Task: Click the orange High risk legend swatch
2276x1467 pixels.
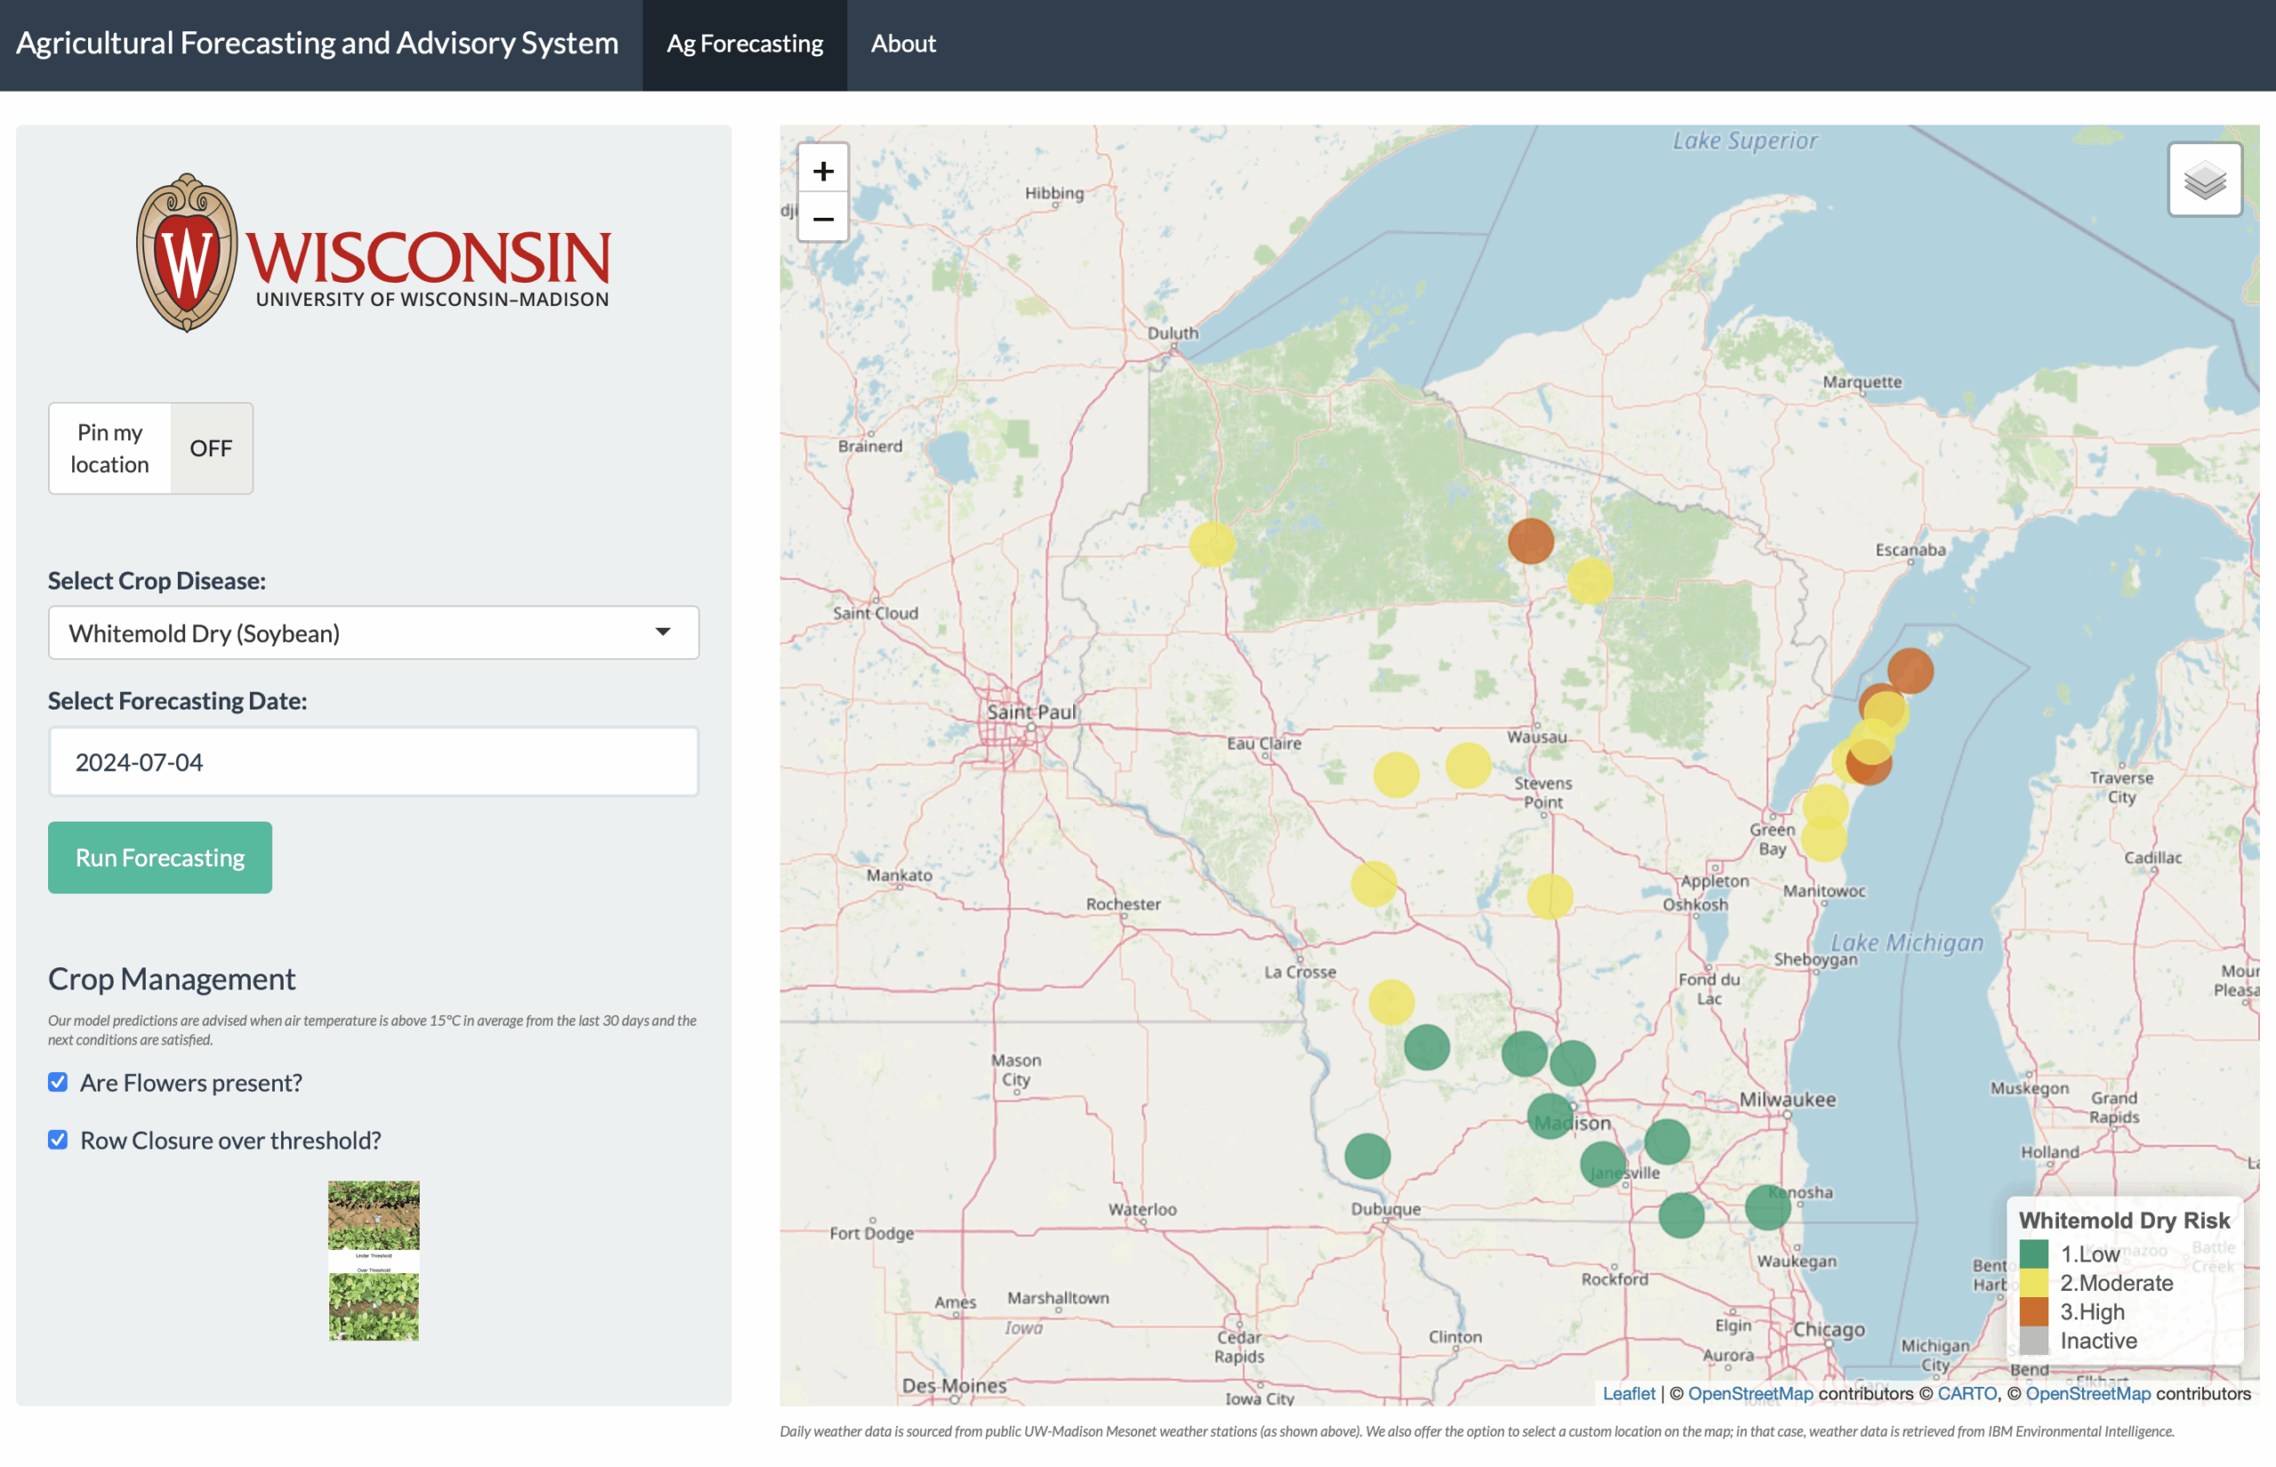Action: click(2033, 1311)
